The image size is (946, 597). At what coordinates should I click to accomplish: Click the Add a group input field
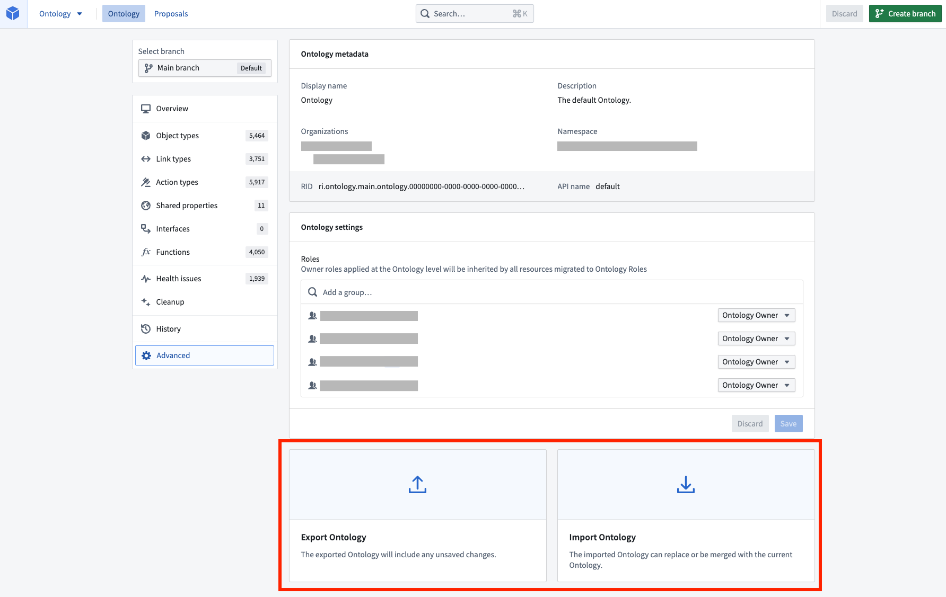(x=552, y=292)
